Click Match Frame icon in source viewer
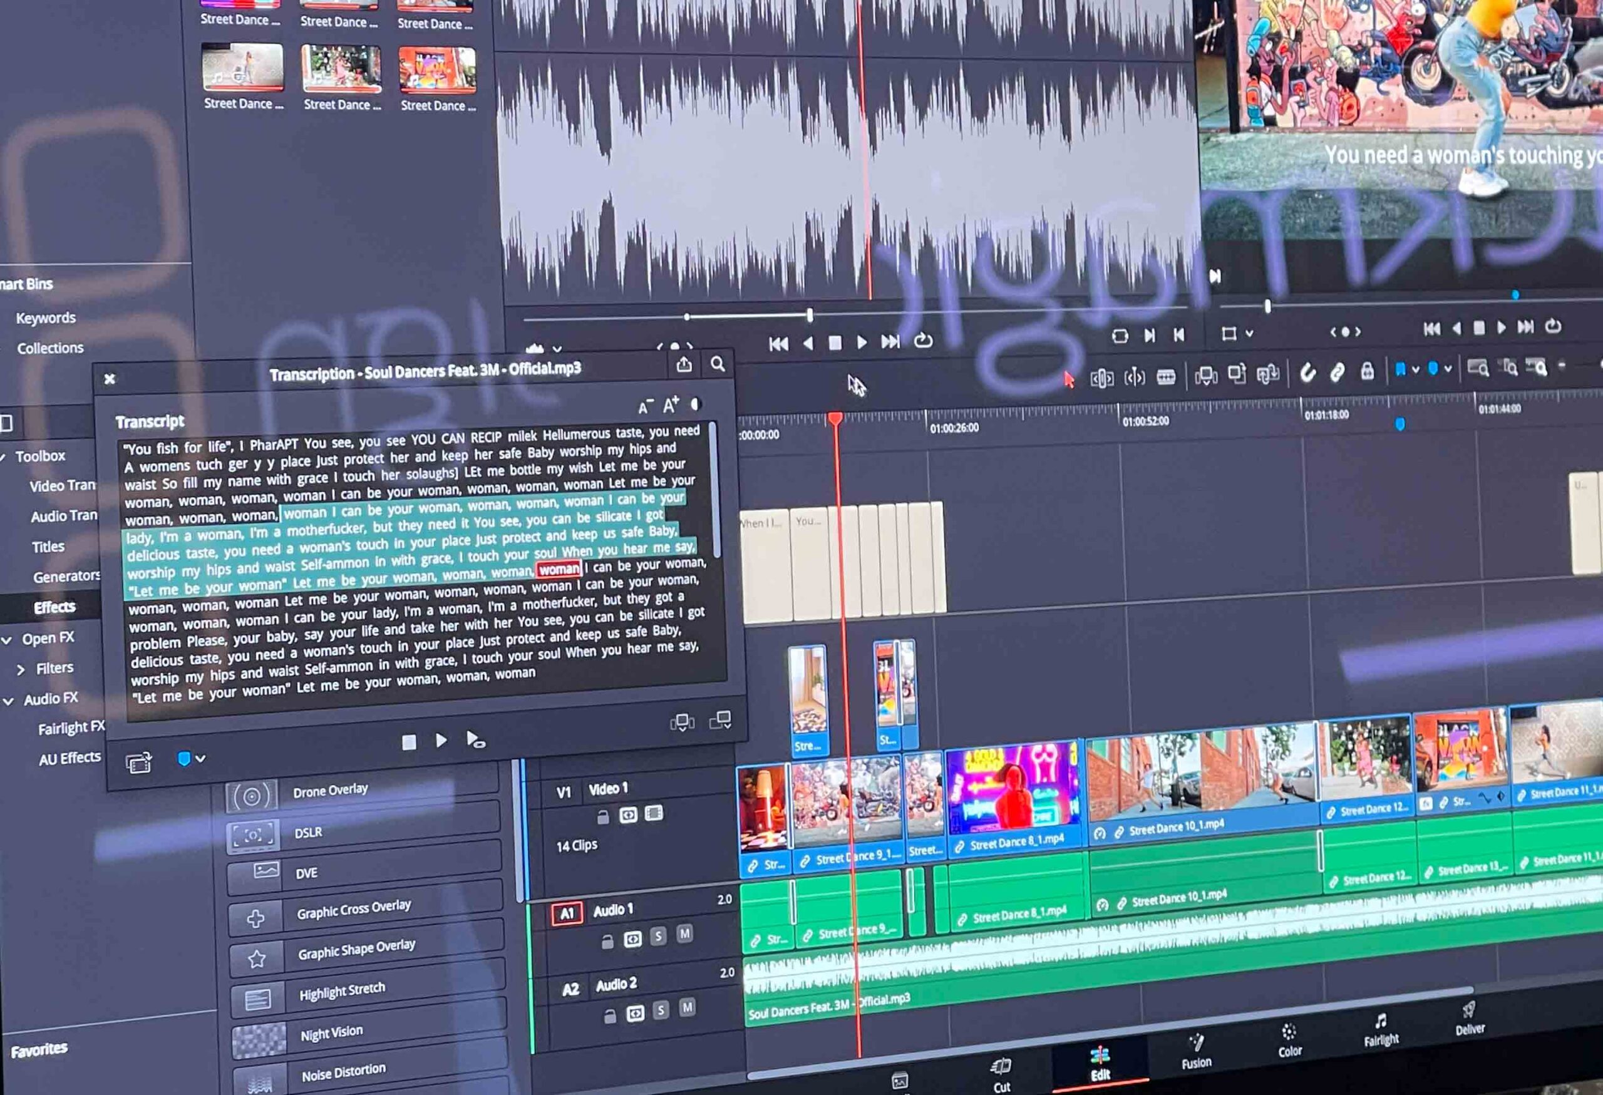 1120,336
